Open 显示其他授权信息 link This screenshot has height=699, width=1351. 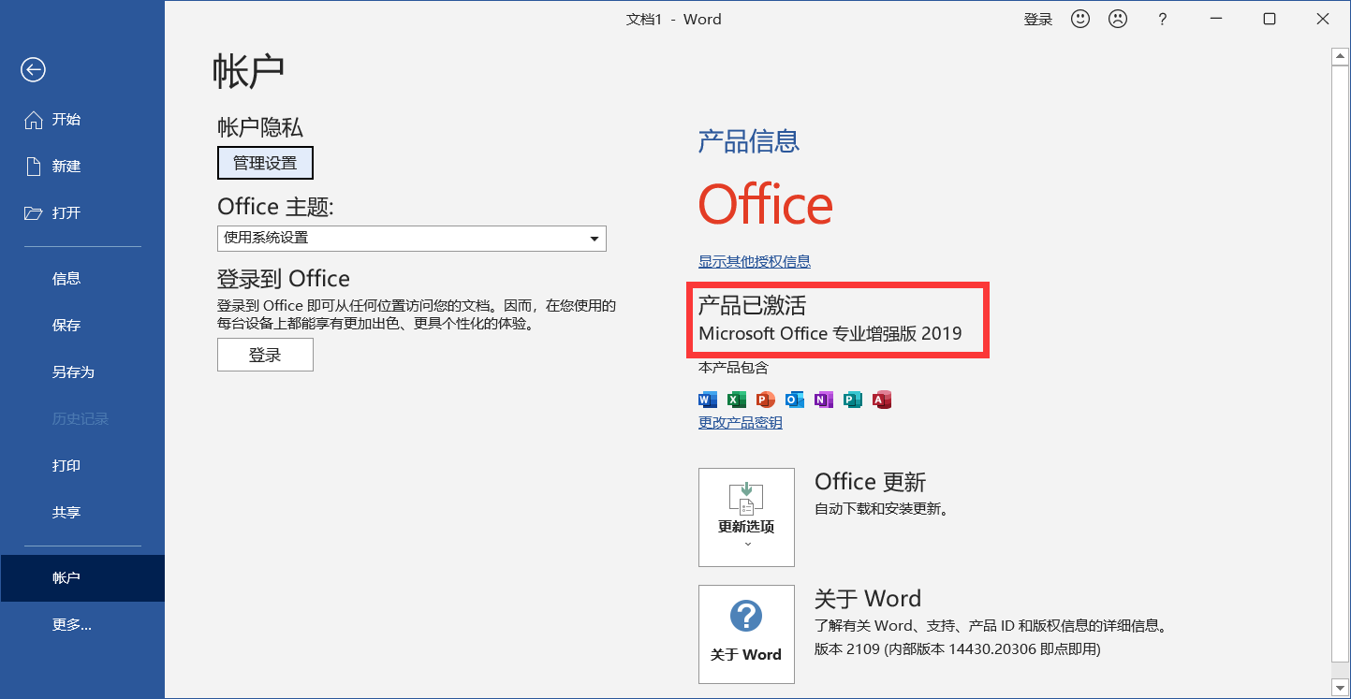[755, 262]
